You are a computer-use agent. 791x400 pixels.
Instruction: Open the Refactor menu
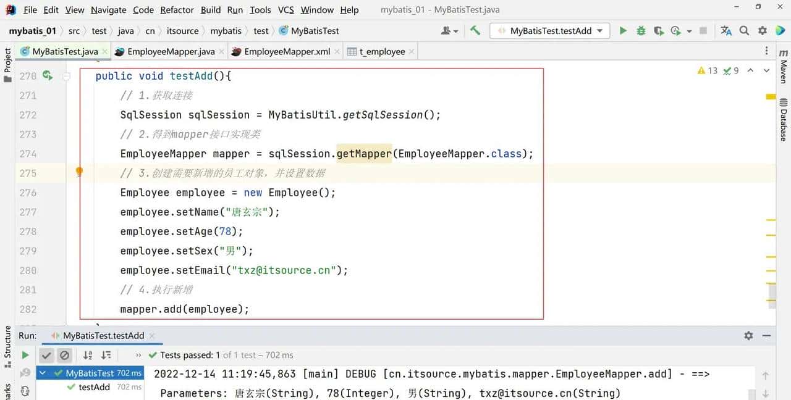(x=177, y=10)
